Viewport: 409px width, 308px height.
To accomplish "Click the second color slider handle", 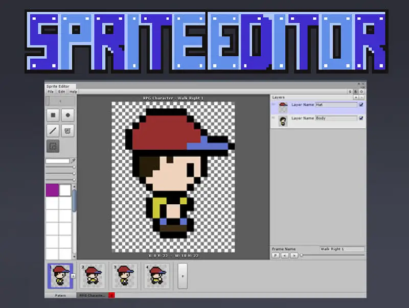I will point(74,174).
